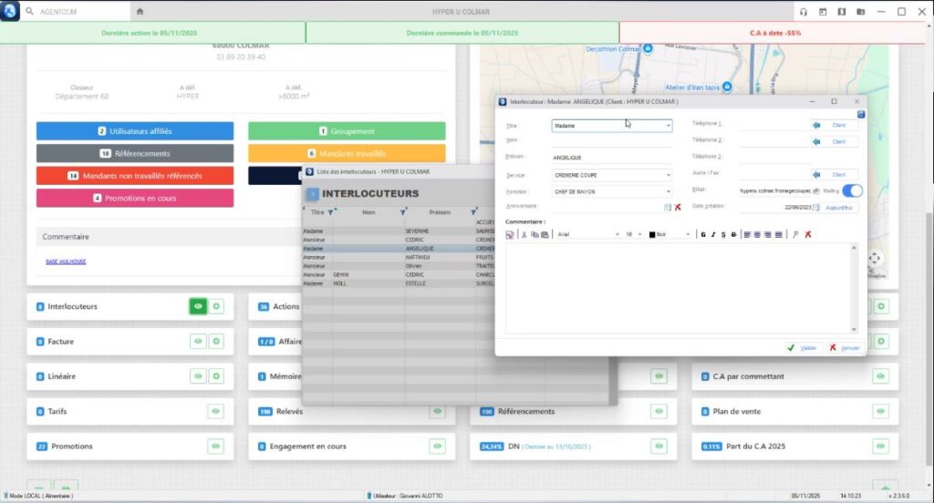Click the red X clear icon in comment toolbar
Screen dimensions: 934x503
808,234
